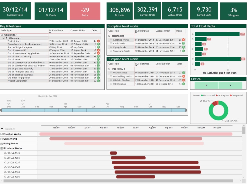Collapse the Structural Works group in Gantt chart
The image size is (251, 188).
coord(2,148)
